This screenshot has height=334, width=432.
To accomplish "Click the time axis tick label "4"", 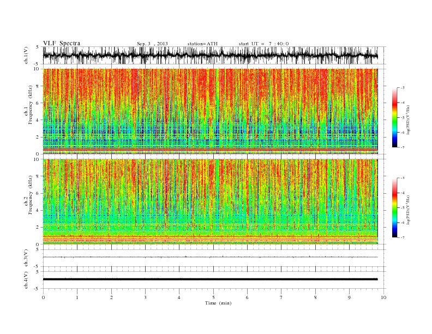I will point(179,297).
